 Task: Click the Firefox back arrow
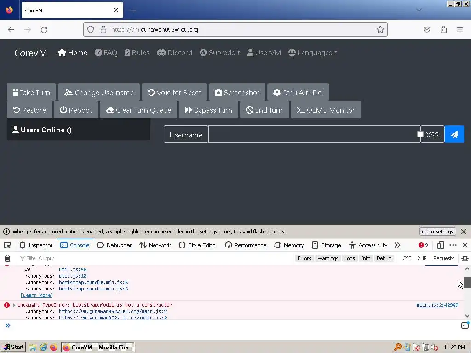[11, 29]
